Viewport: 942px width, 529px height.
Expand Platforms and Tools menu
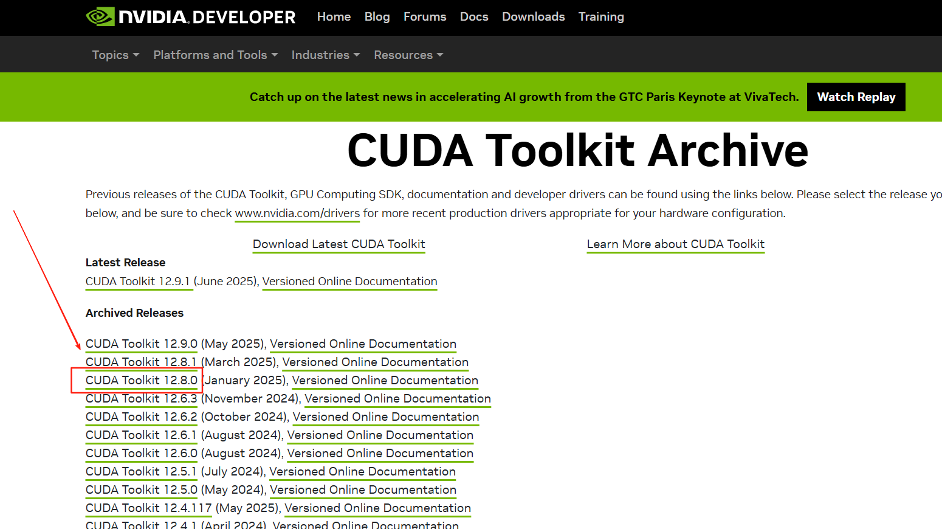[x=216, y=55]
